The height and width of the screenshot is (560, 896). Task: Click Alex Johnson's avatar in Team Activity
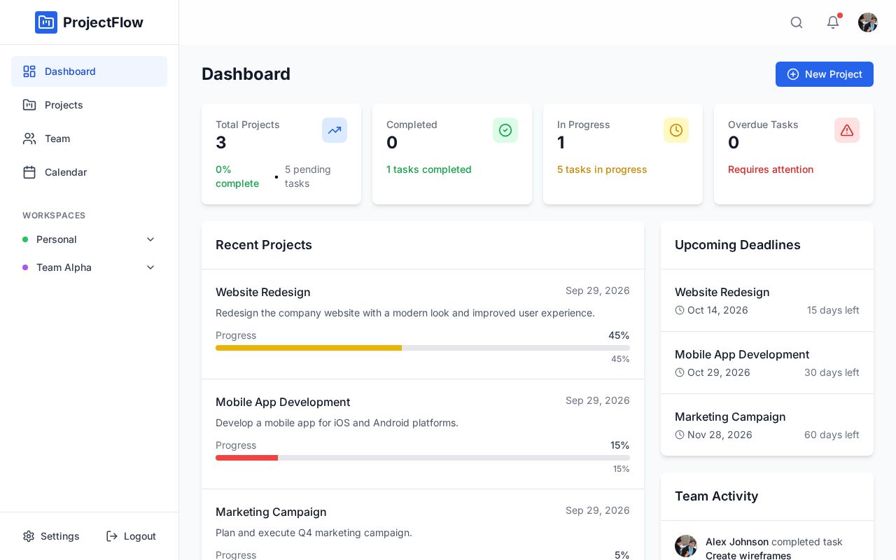tap(686, 546)
